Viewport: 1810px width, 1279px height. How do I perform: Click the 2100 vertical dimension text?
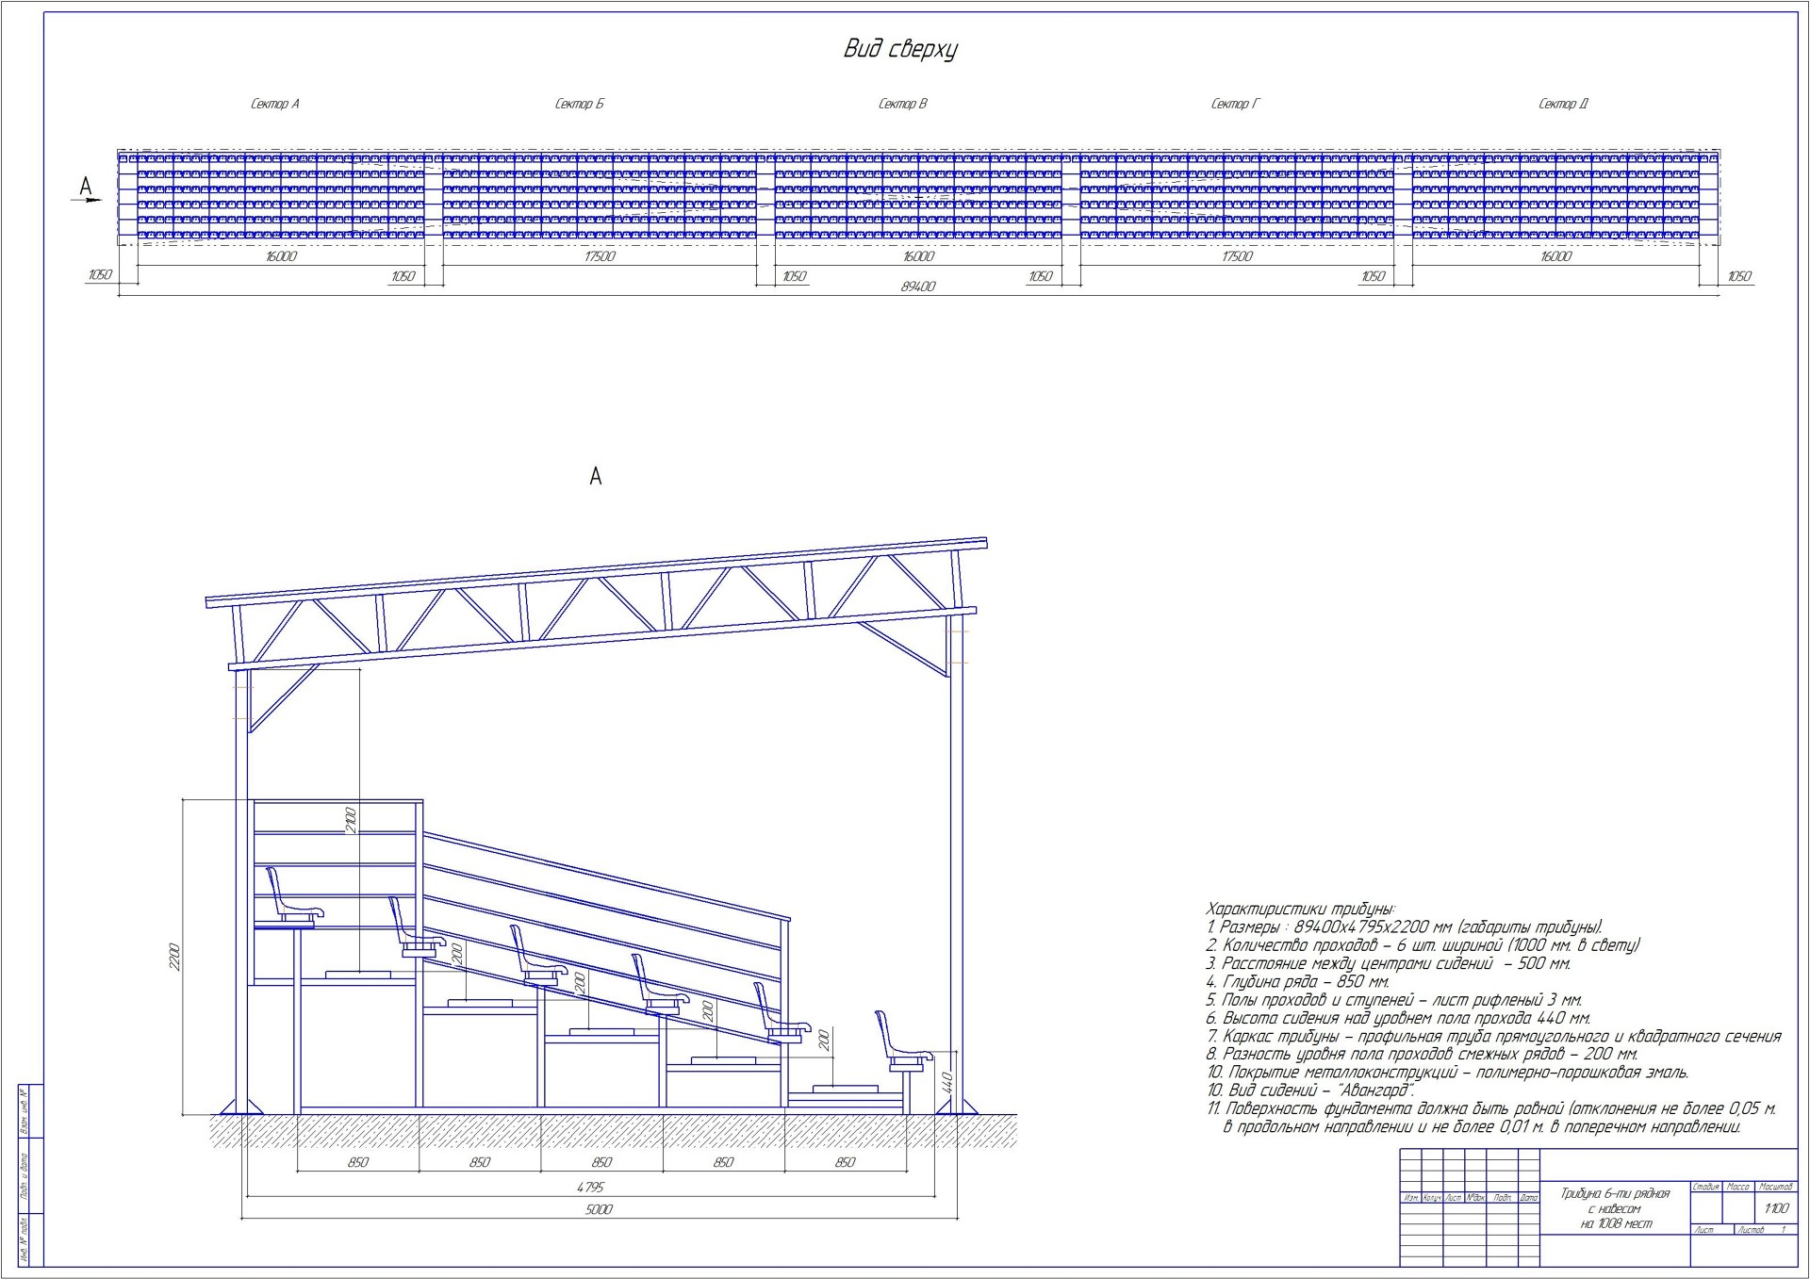click(351, 819)
